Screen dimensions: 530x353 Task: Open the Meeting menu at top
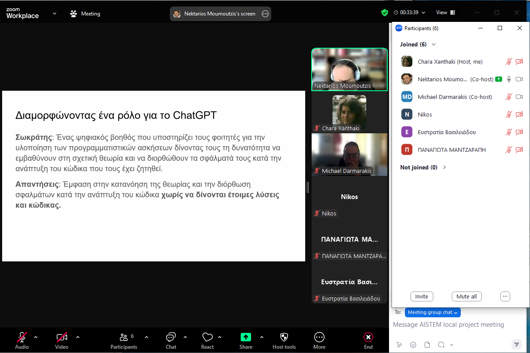click(x=85, y=14)
